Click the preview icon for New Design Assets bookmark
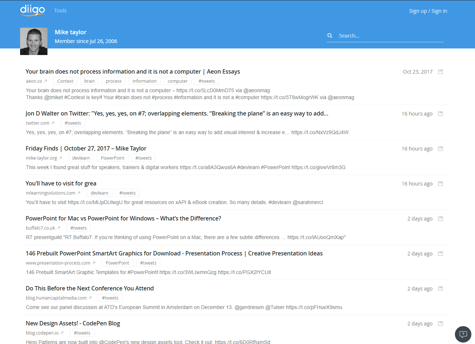475x344 pixels. (440, 324)
